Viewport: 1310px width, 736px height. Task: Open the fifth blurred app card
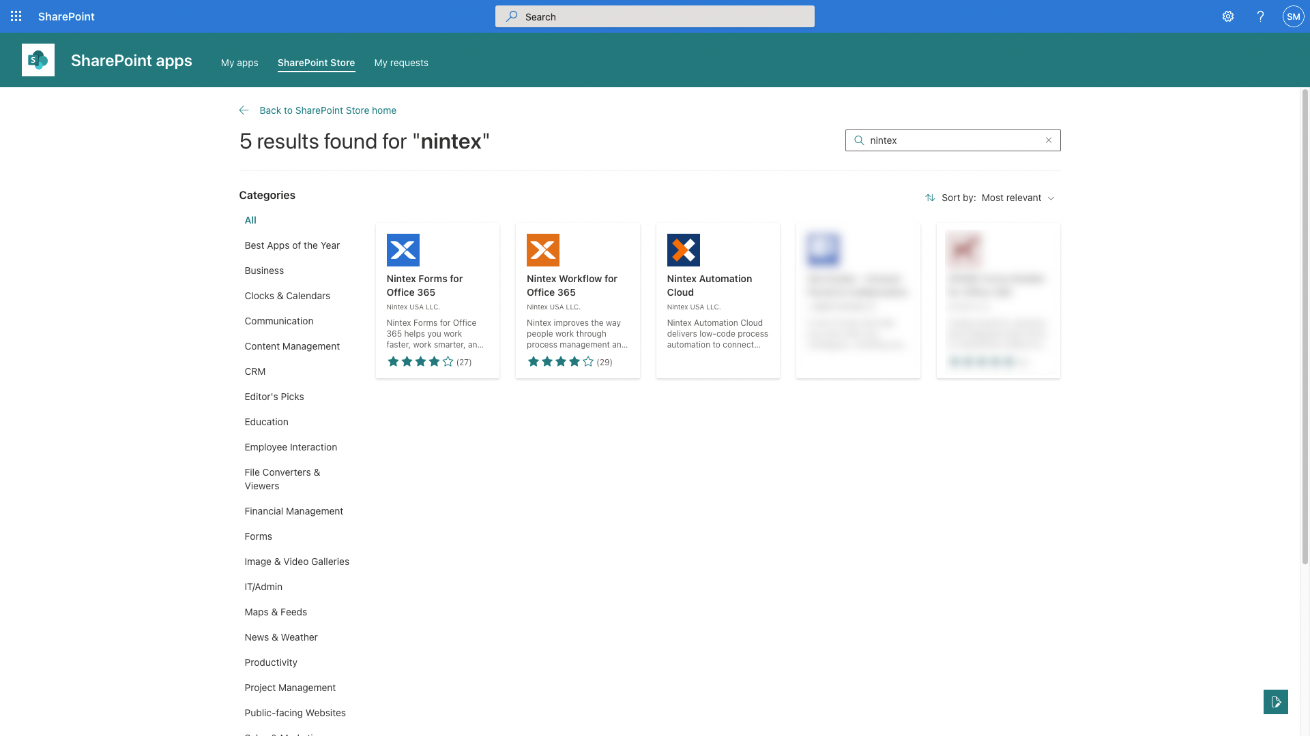click(x=998, y=301)
